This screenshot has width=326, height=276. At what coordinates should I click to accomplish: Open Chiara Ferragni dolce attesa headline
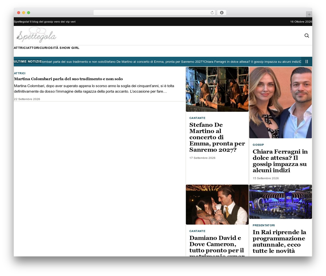click(x=280, y=161)
